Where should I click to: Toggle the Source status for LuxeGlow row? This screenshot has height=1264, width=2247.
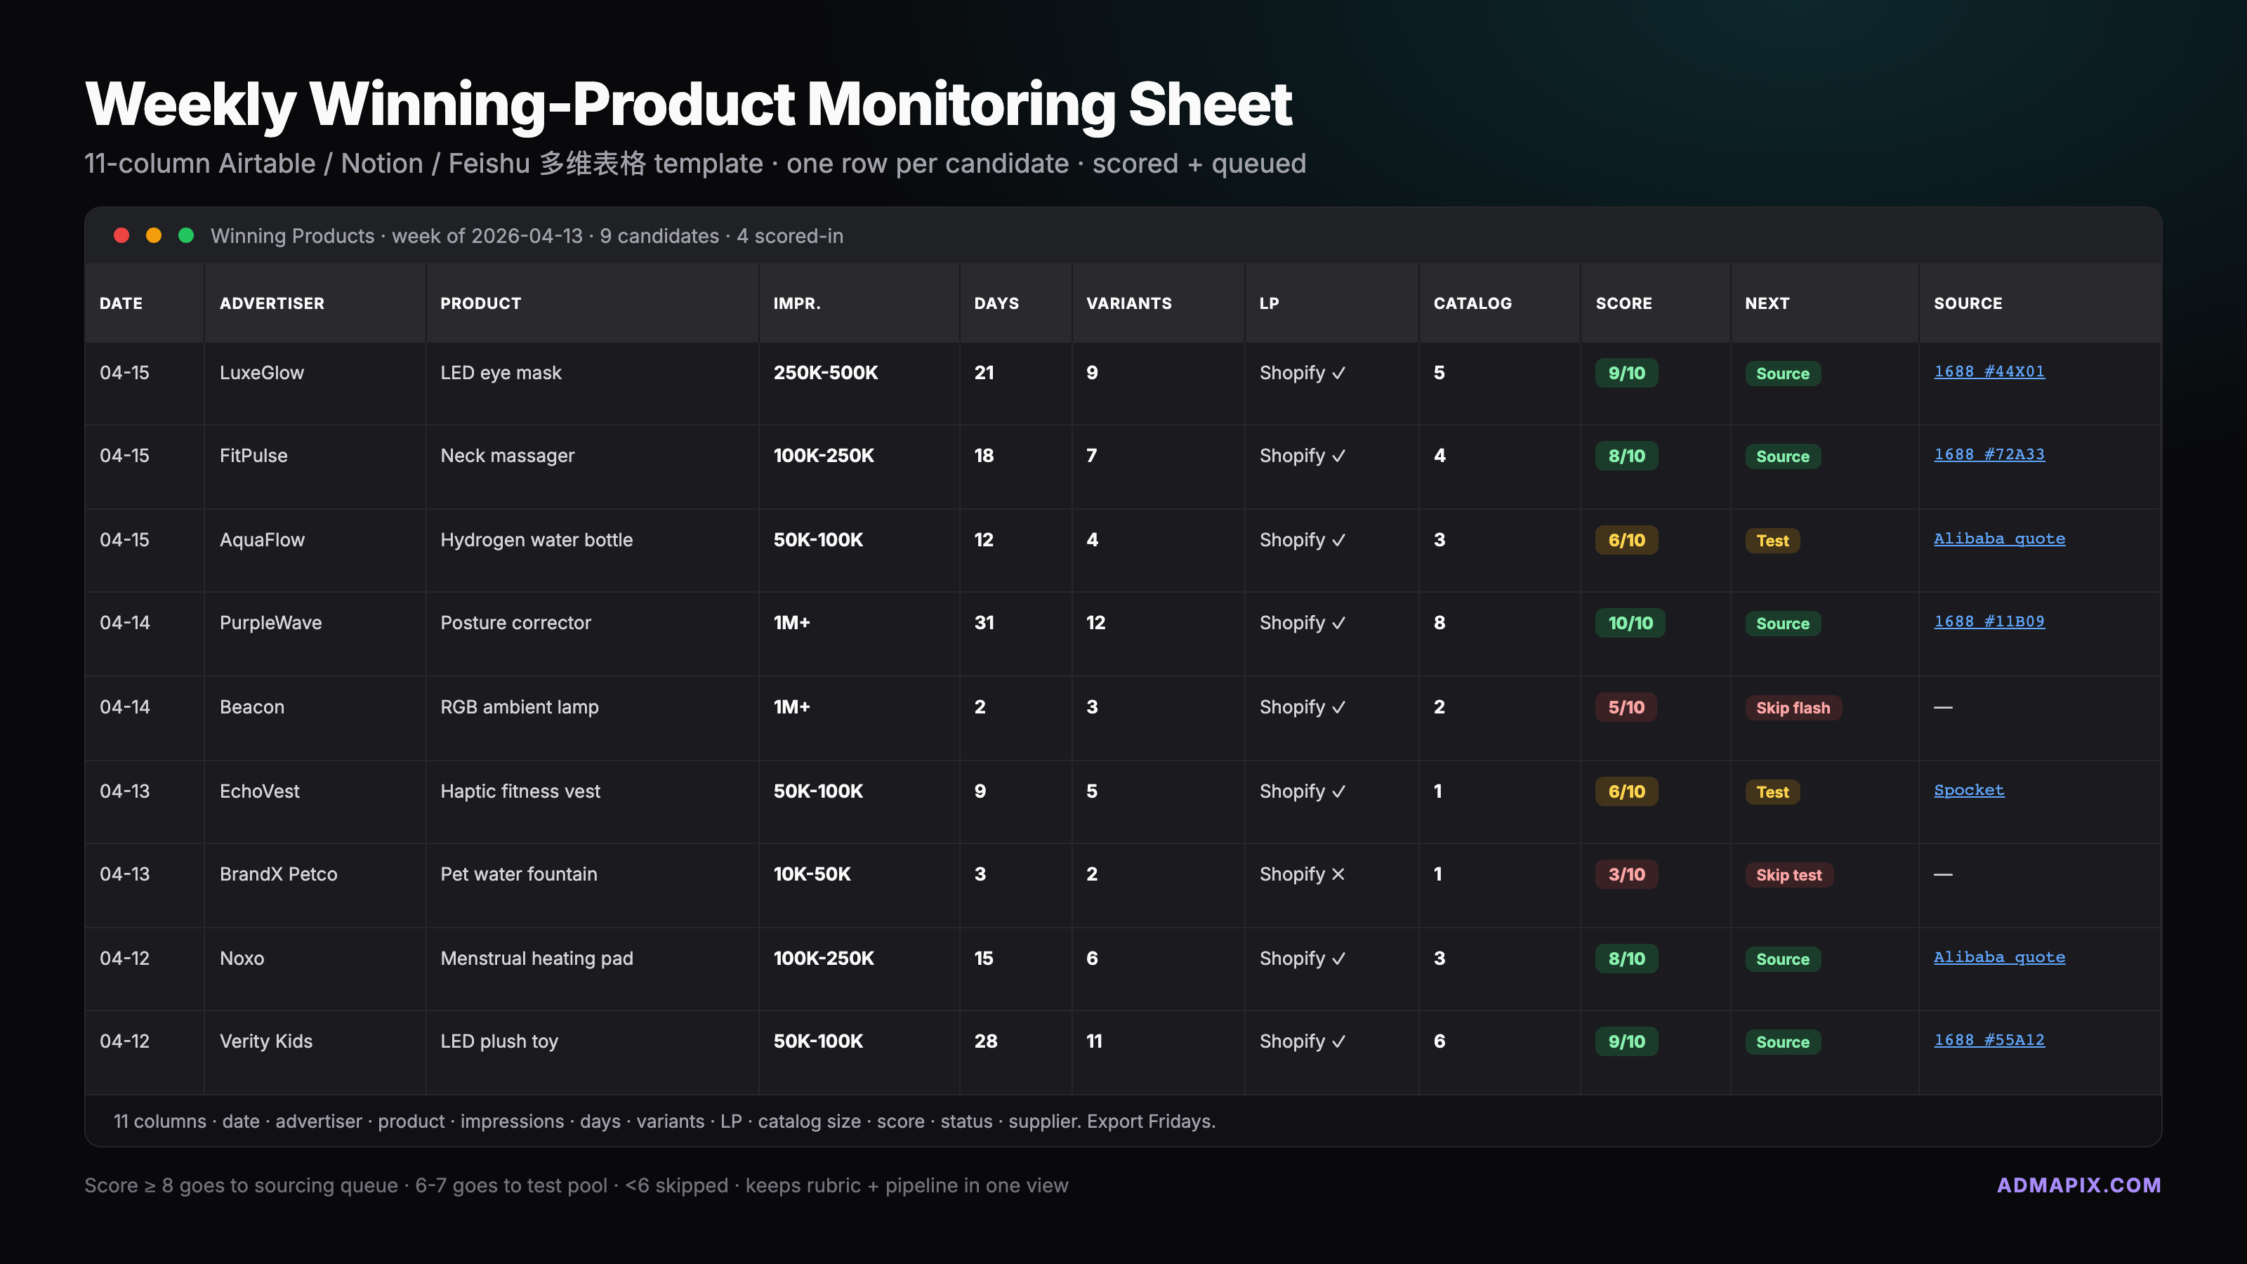pos(1782,372)
